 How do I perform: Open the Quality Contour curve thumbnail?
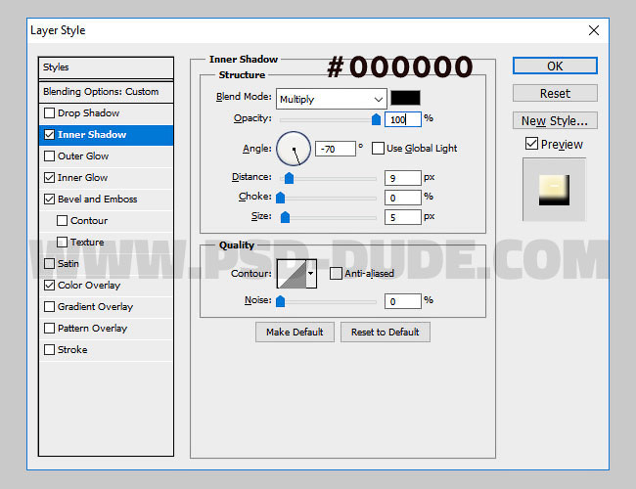pyautogui.click(x=292, y=274)
